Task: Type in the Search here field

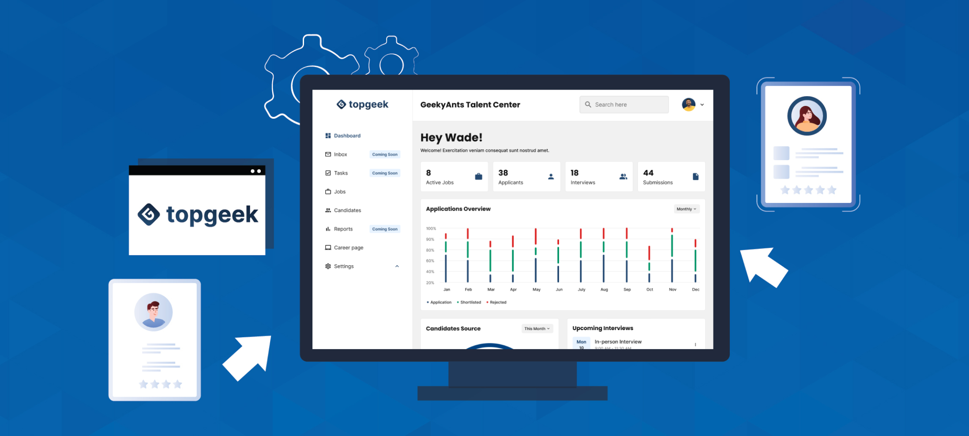Action: 627,104
